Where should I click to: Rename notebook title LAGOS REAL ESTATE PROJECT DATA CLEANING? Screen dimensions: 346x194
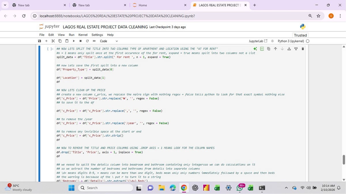[x=105, y=27]
